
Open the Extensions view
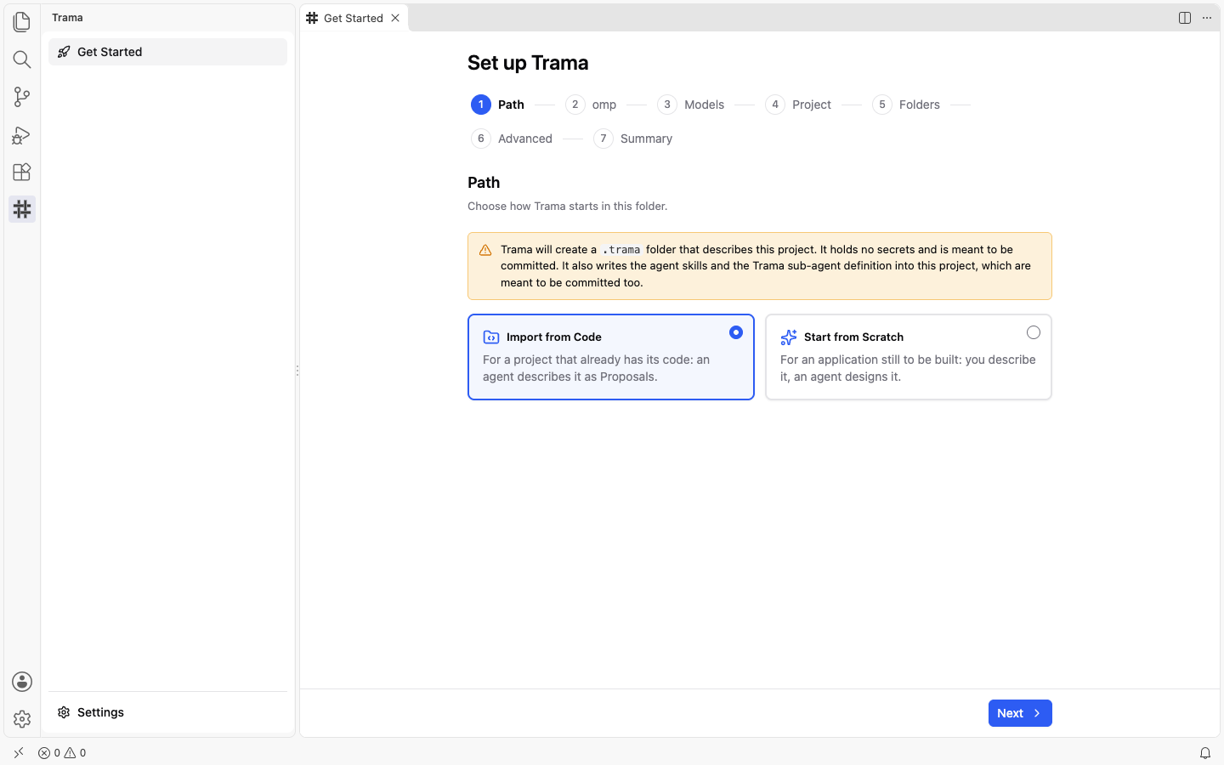(22, 172)
